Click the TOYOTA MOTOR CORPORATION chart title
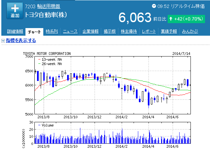210x149 pixels. tap(47, 54)
